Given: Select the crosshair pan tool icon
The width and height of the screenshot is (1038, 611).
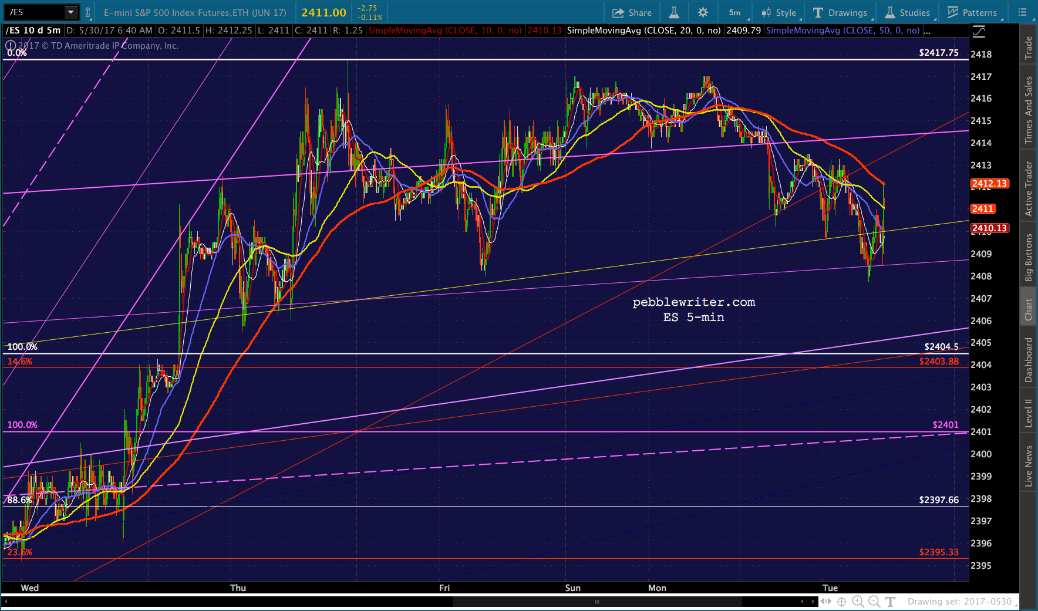Looking at the screenshot, I should pyautogui.click(x=841, y=602).
